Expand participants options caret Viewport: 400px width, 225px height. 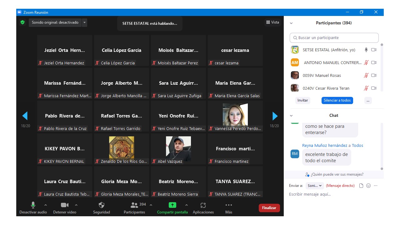pyautogui.click(x=151, y=205)
